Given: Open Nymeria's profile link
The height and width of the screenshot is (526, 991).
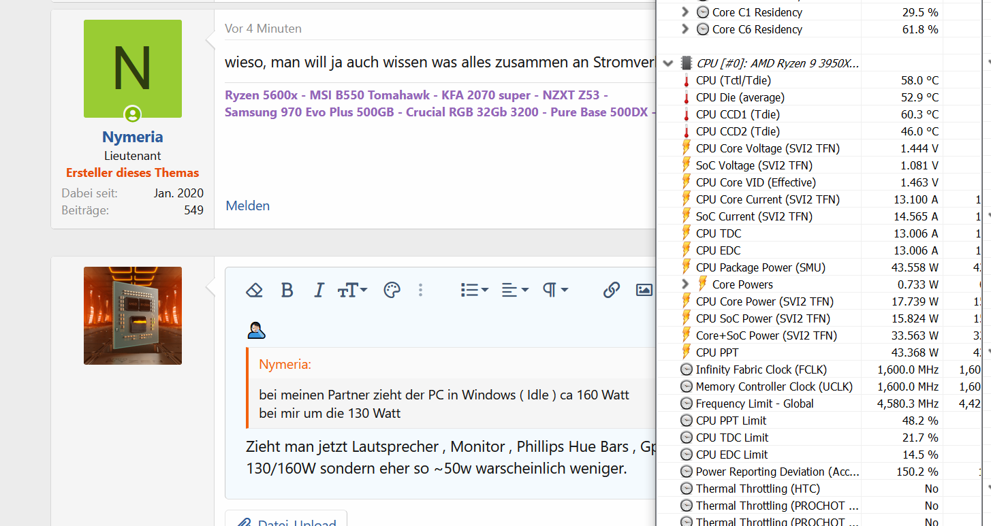Looking at the screenshot, I should coord(133,137).
